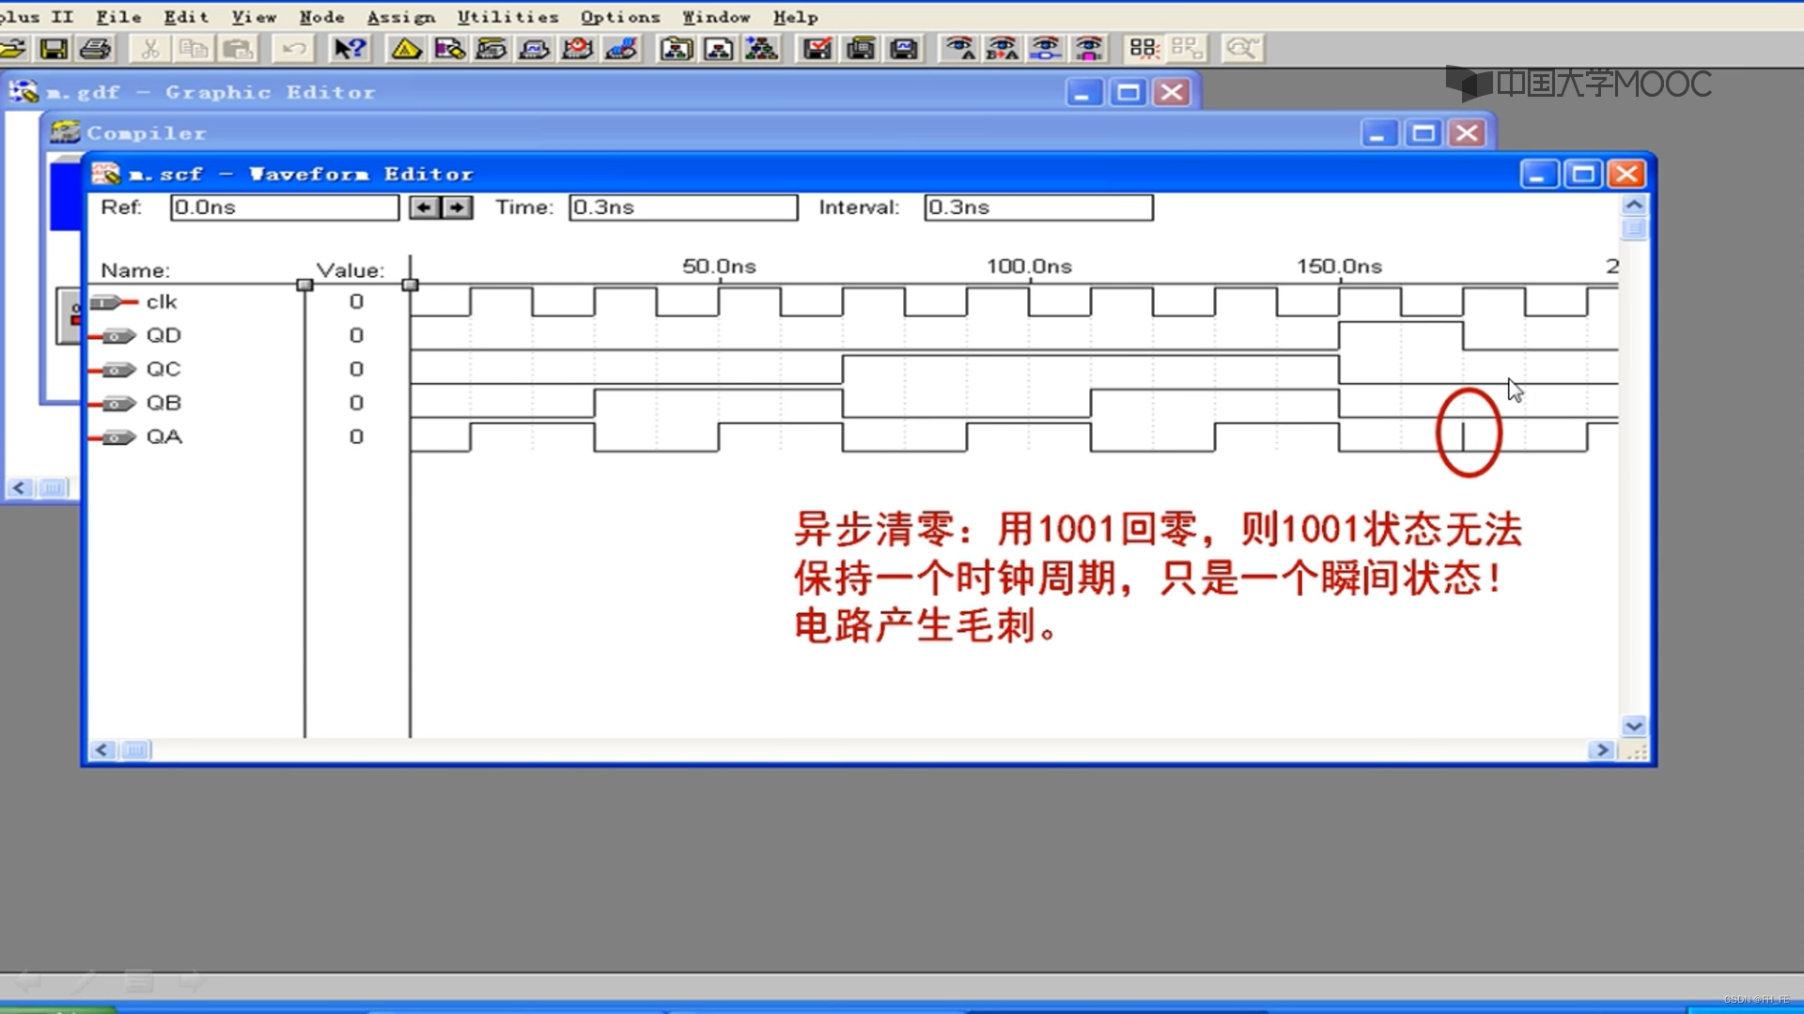Viewport: 1804px width, 1014px height.
Task: Open the floorplan editor toolbar icon
Action: click(449, 49)
